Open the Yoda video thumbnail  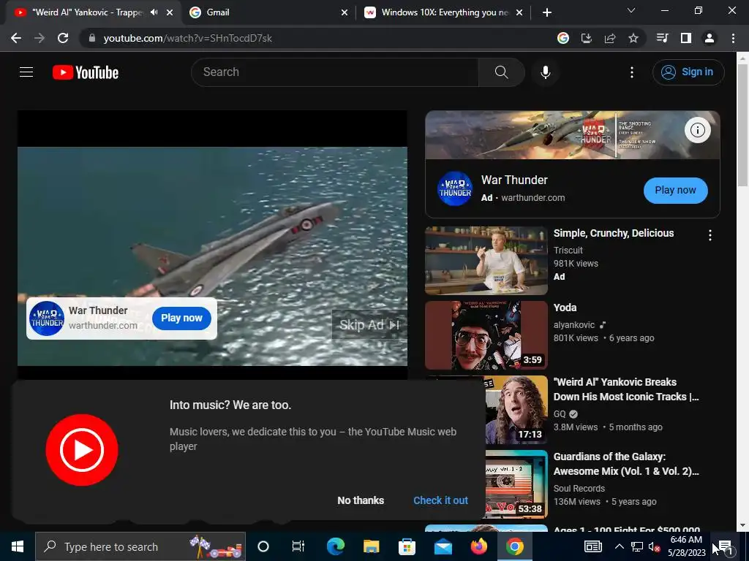pos(486,335)
